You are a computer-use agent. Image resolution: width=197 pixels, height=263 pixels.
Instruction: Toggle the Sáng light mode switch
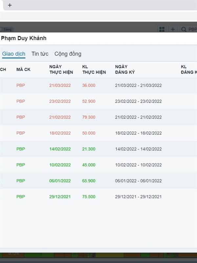tap(6, 30)
